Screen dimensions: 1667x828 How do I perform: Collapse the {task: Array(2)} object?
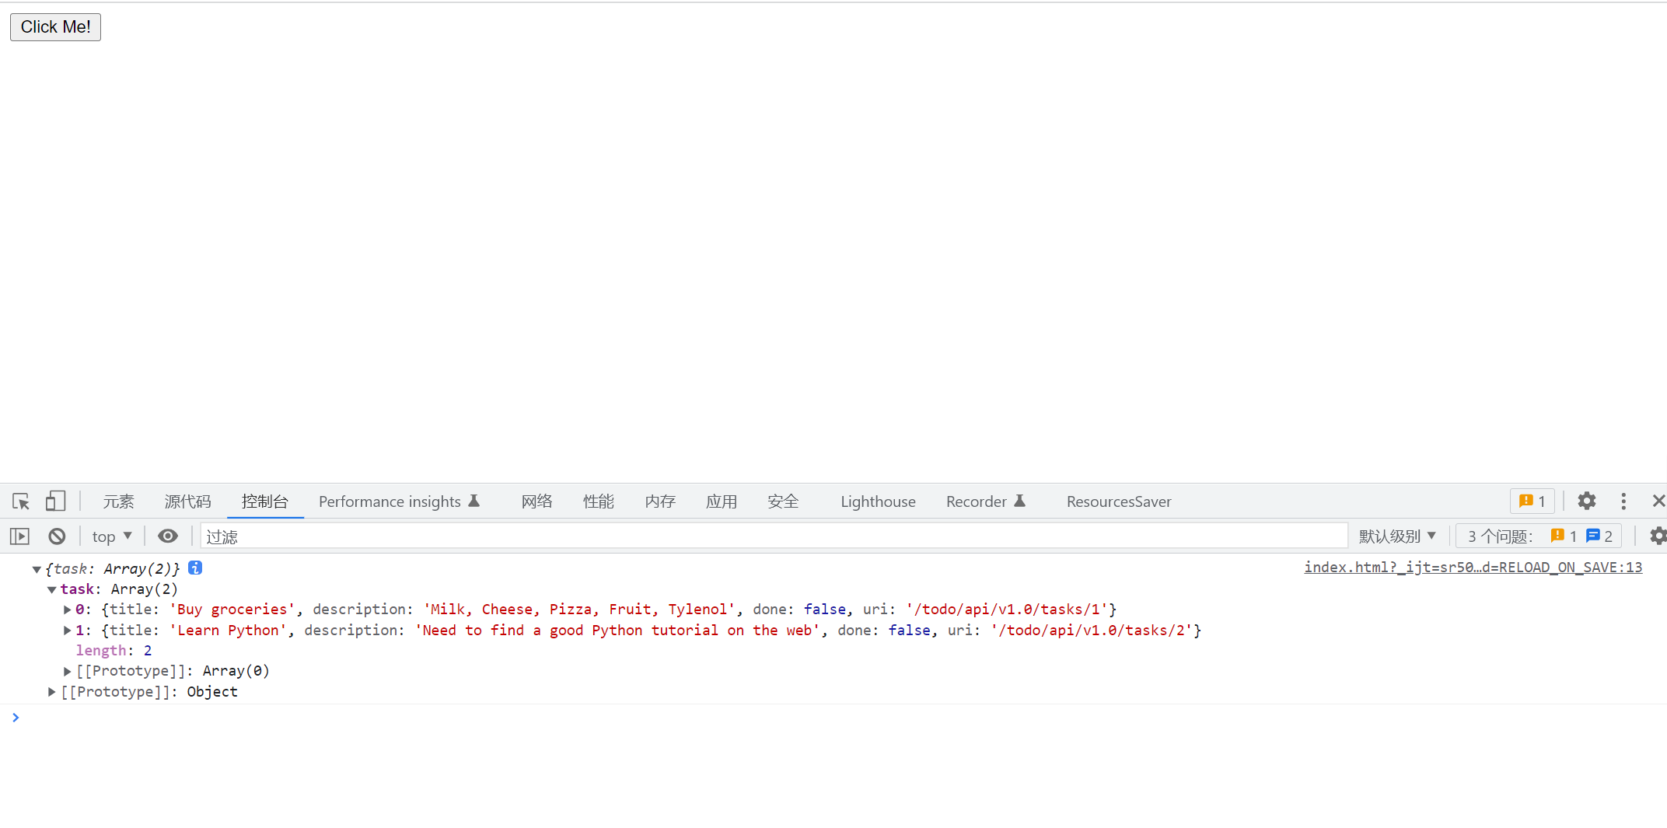37,569
